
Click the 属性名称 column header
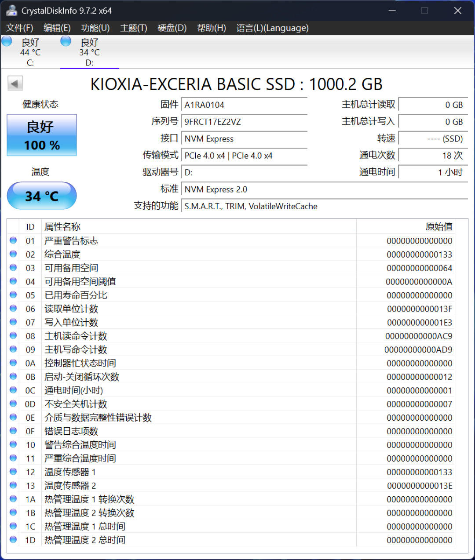[199, 227]
